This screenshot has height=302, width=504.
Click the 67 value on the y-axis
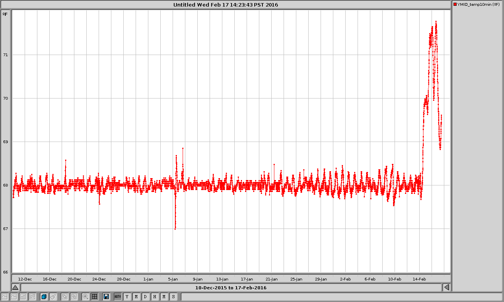(5, 229)
